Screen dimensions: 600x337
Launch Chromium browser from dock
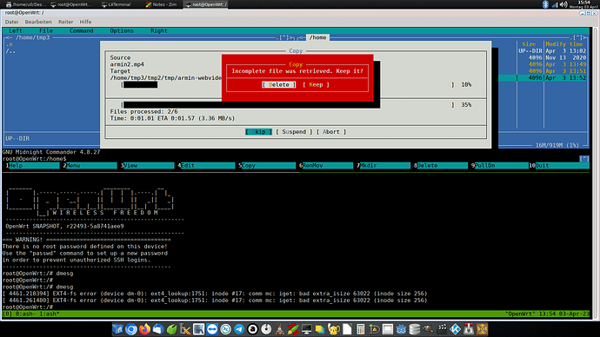point(131,329)
